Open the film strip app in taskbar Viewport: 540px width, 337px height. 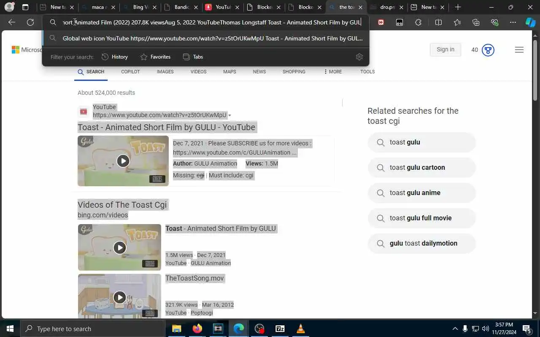218,329
